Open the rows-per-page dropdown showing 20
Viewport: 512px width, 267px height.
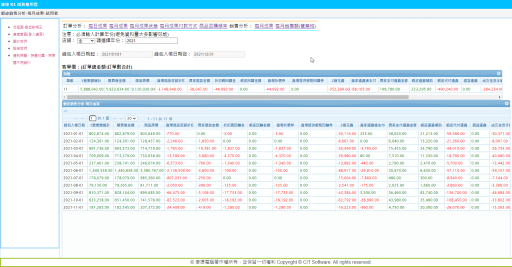point(131,118)
